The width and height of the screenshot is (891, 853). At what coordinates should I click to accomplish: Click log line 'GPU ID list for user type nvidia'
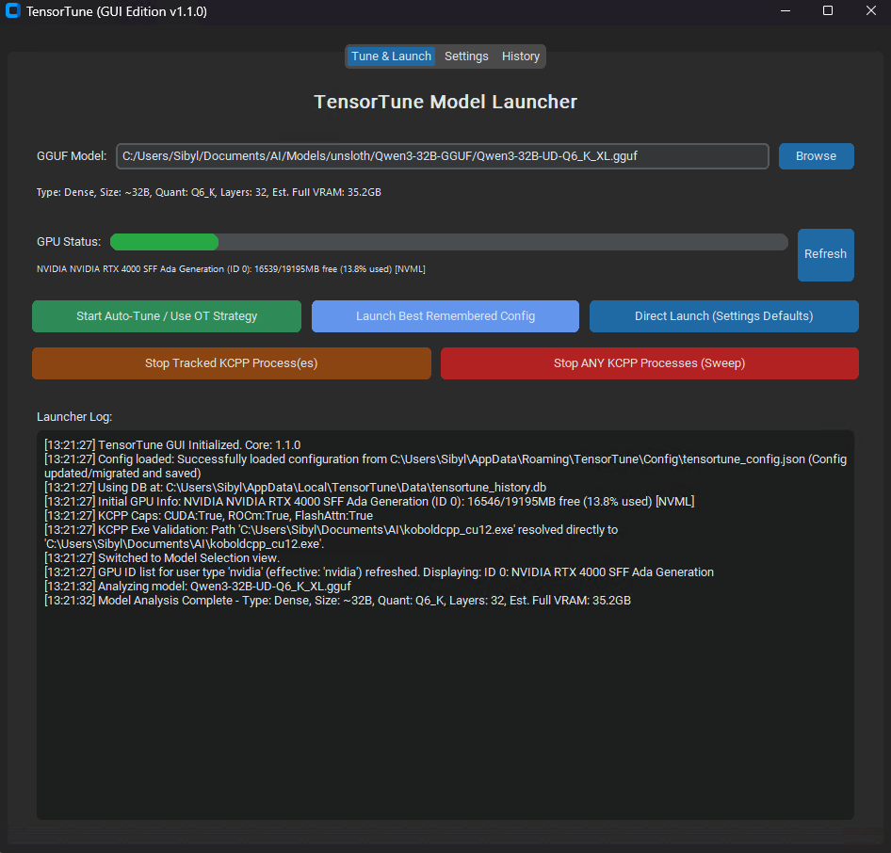coord(379,571)
